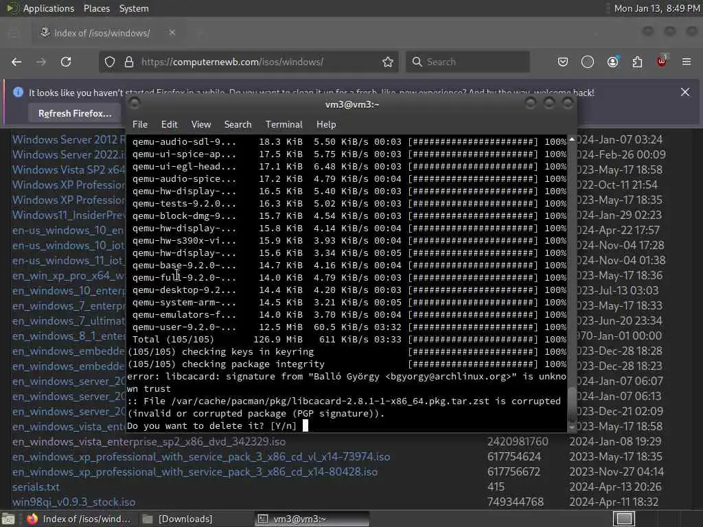Open terminal File menu

click(140, 125)
